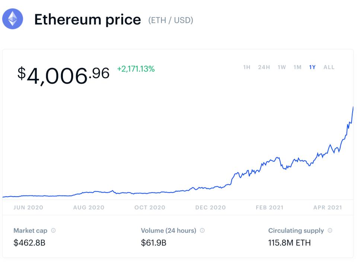Click the $4,006.96 price value
The image size is (357, 262).
[x=63, y=75]
